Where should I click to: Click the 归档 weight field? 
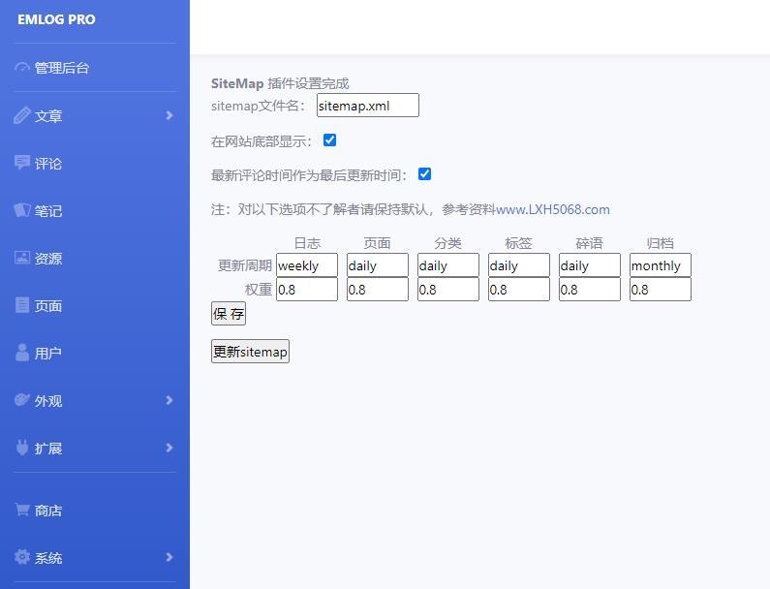pyautogui.click(x=661, y=290)
